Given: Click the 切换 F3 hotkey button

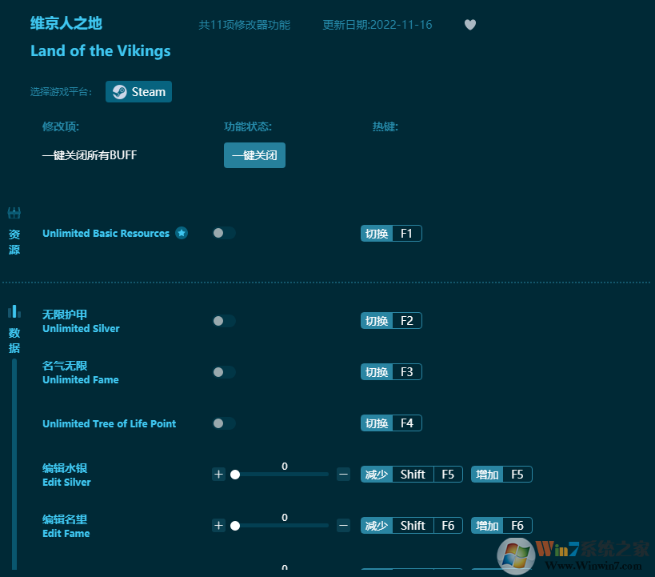Looking at the screenshot, I should (x=391, y=371).
